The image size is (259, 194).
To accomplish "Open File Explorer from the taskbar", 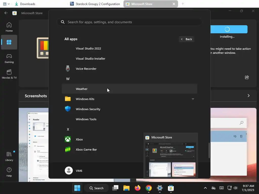I will [126, 188].
